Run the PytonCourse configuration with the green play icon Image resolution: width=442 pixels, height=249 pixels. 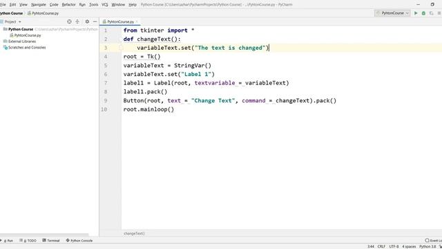click(416, 13)
